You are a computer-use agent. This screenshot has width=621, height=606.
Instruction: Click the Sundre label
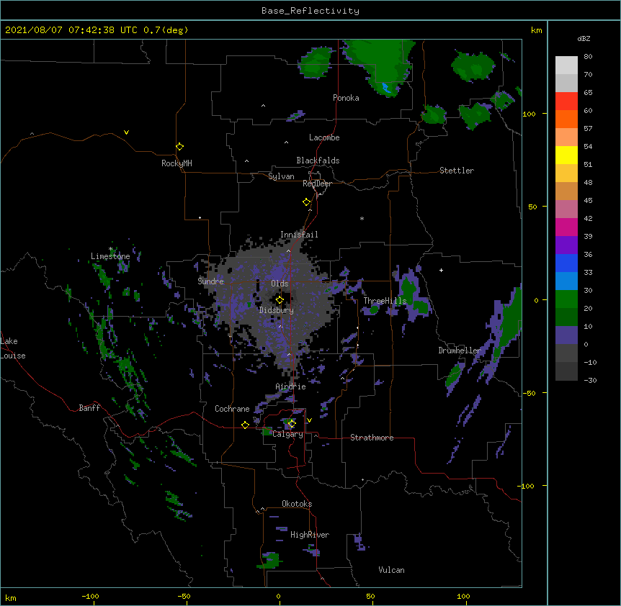click(x=210, y=281)
